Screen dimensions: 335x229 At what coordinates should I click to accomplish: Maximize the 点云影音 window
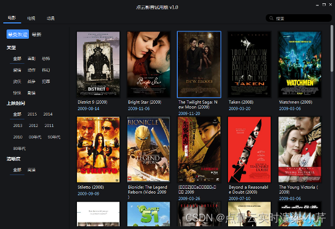pos(324,4)
